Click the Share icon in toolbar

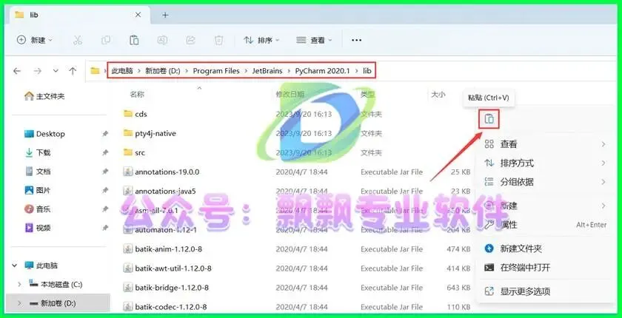(x=191, y=40)
